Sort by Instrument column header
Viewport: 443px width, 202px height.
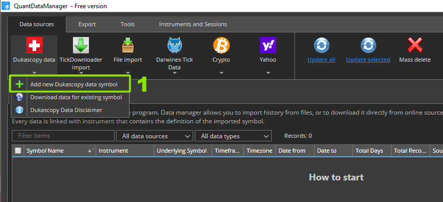click(x=124, y=151)
